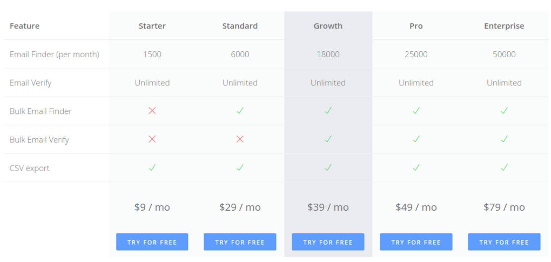Click the red X for Starter Bulk Email Finder
The height and width of the screenshot is (262, 551).
pos(152,111)
